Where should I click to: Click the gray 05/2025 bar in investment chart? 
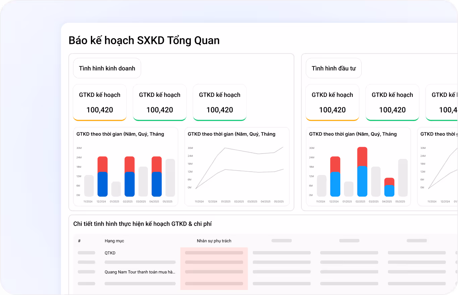pyautogui.click(x=403, y=178)
